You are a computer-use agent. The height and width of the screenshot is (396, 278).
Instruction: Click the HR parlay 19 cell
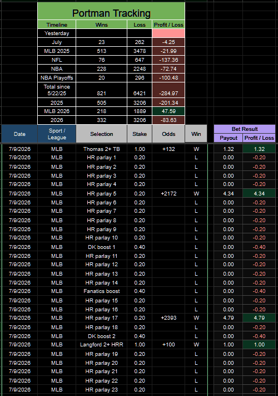[101, 354]
